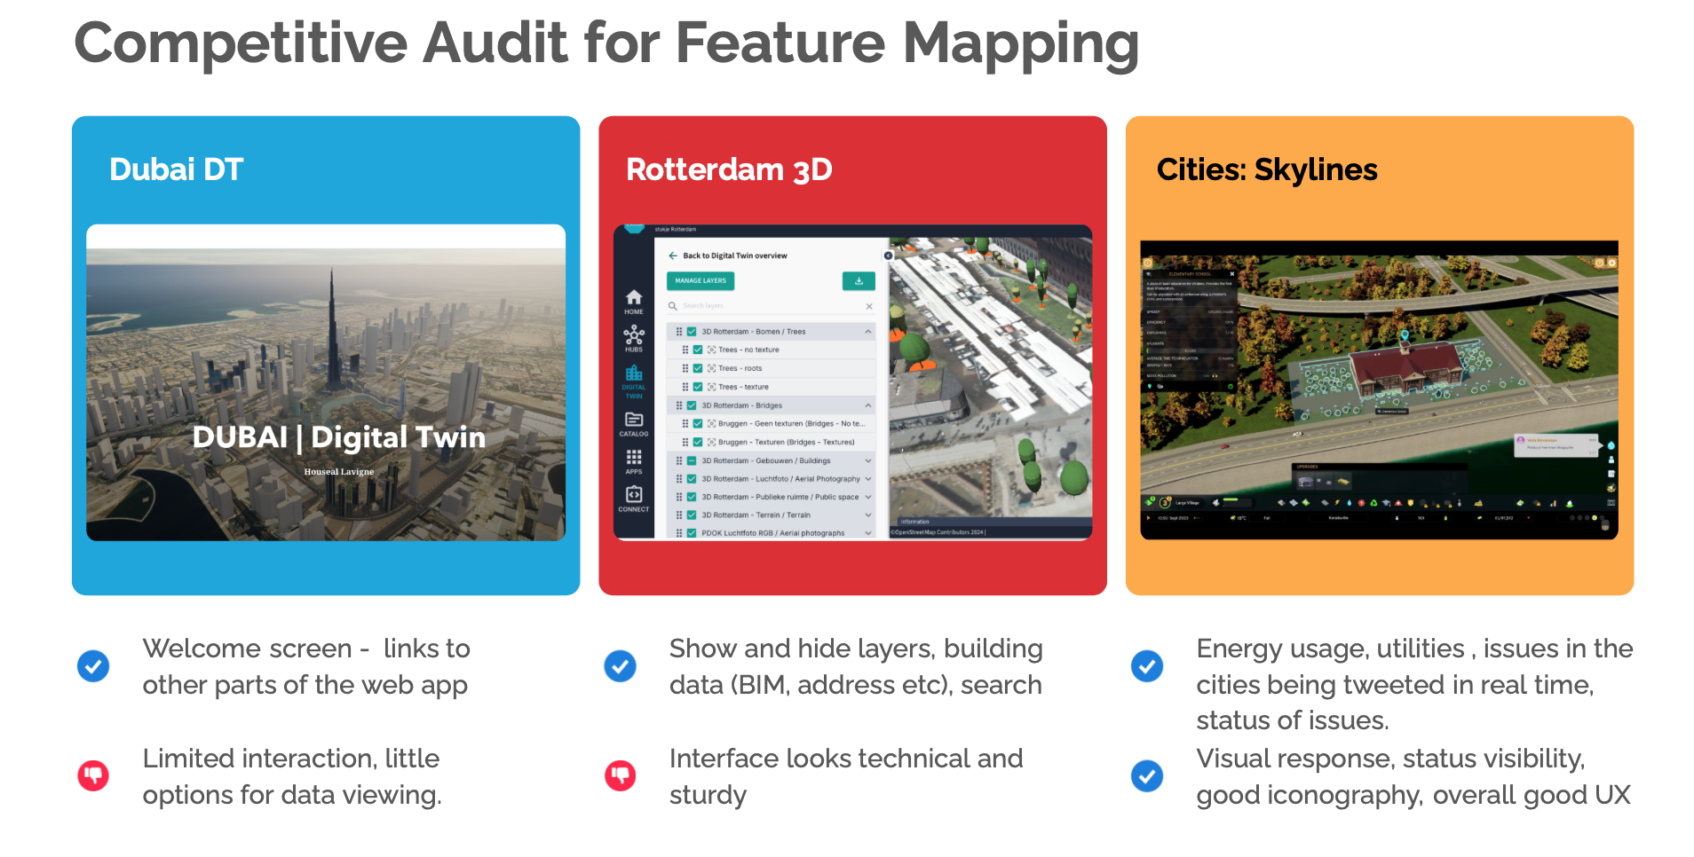Focus the Search layers field
The image size is (1694, 857).
coord(771,306)
